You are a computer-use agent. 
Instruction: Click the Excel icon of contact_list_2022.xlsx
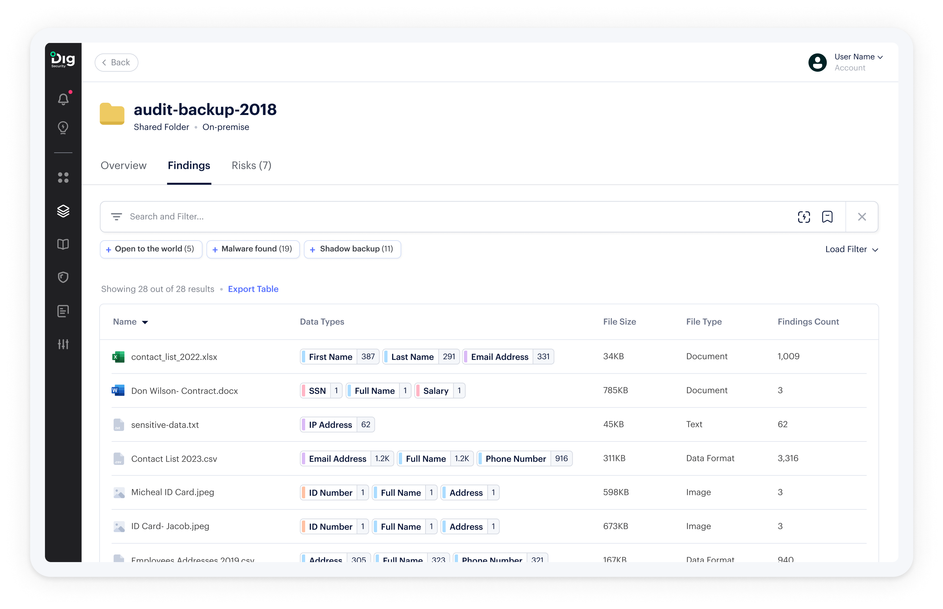(118, 357)
